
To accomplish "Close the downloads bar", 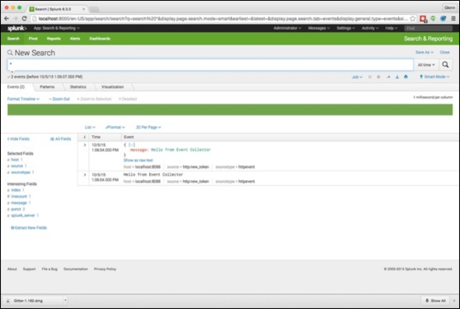I will 454,301.
